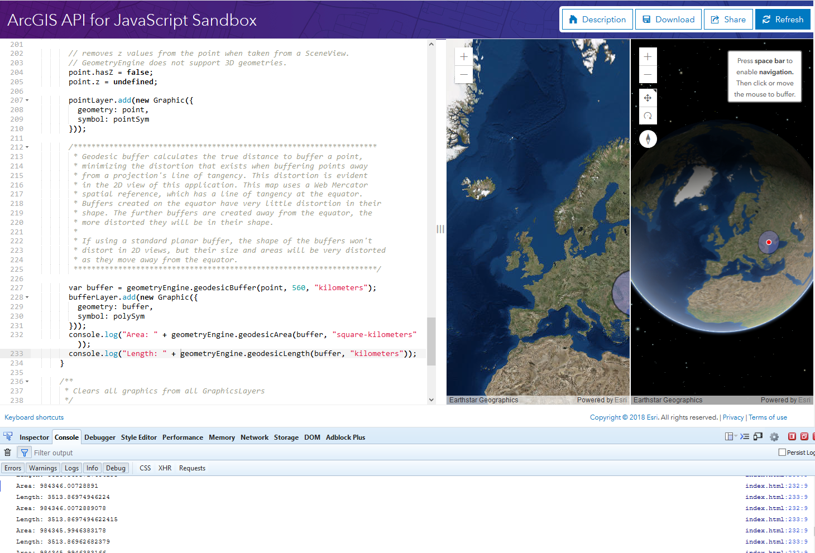
Task: Dock devtools to the side of window
Action: click(792, 436)
